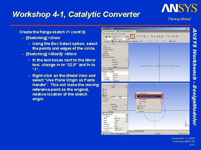The image size is (201, 150).
Task: Click the New file icon in upper screenshot toolbar
Action: point(104,36)
